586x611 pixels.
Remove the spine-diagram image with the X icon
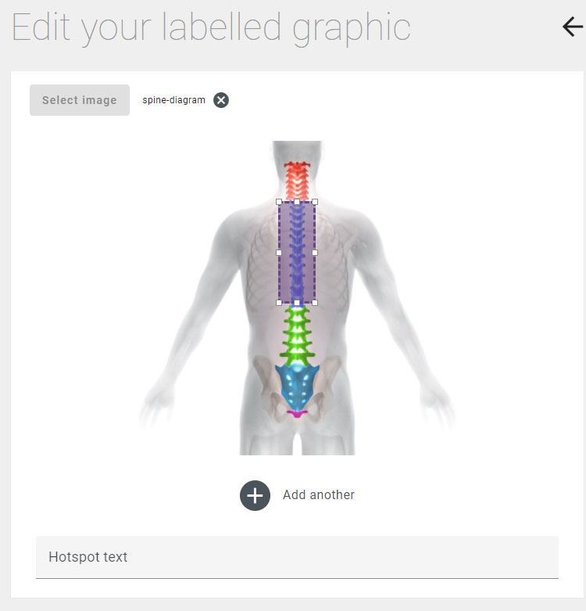pos(221,100)
